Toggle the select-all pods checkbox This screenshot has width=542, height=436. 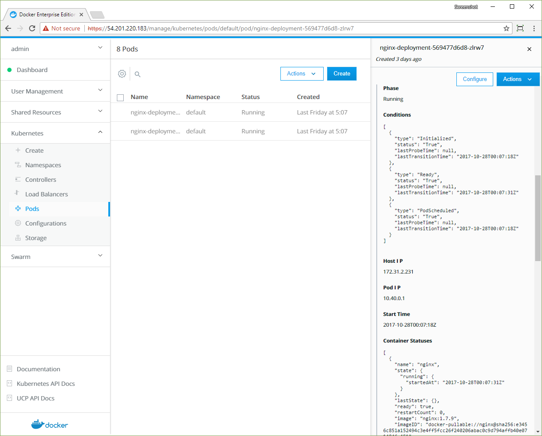120,97
